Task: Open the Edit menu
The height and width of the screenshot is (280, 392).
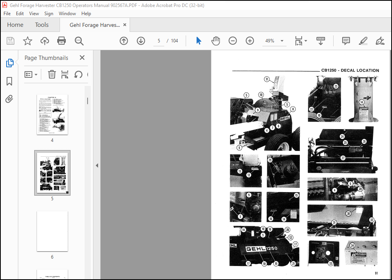Action: (20, 14)
